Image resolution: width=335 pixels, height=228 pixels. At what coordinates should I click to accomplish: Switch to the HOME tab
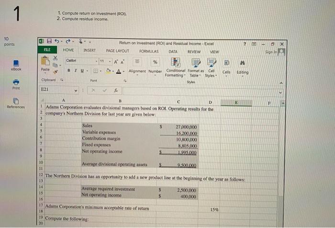click(68, 50)
